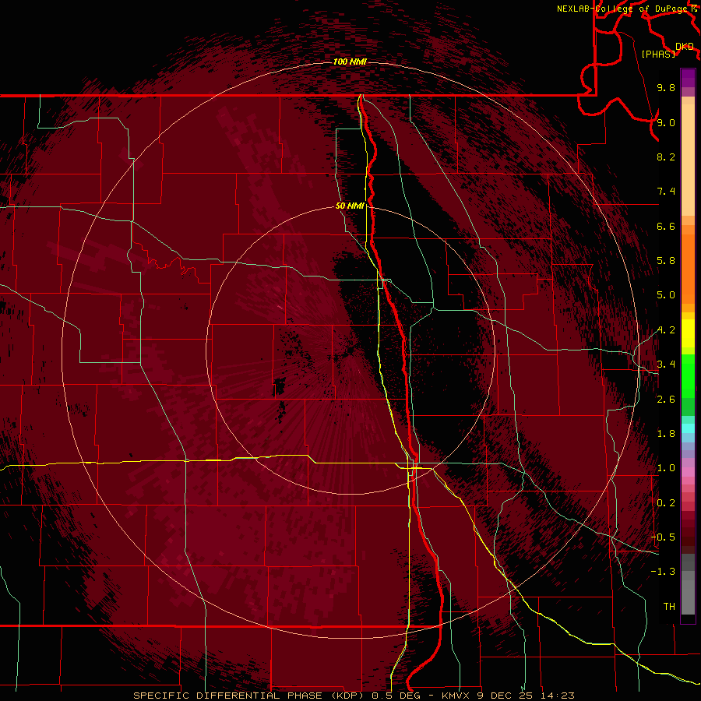Pick the peach segment of the color bar
Image resolution: width=701 pixels, height=701 pixels.
688,160
